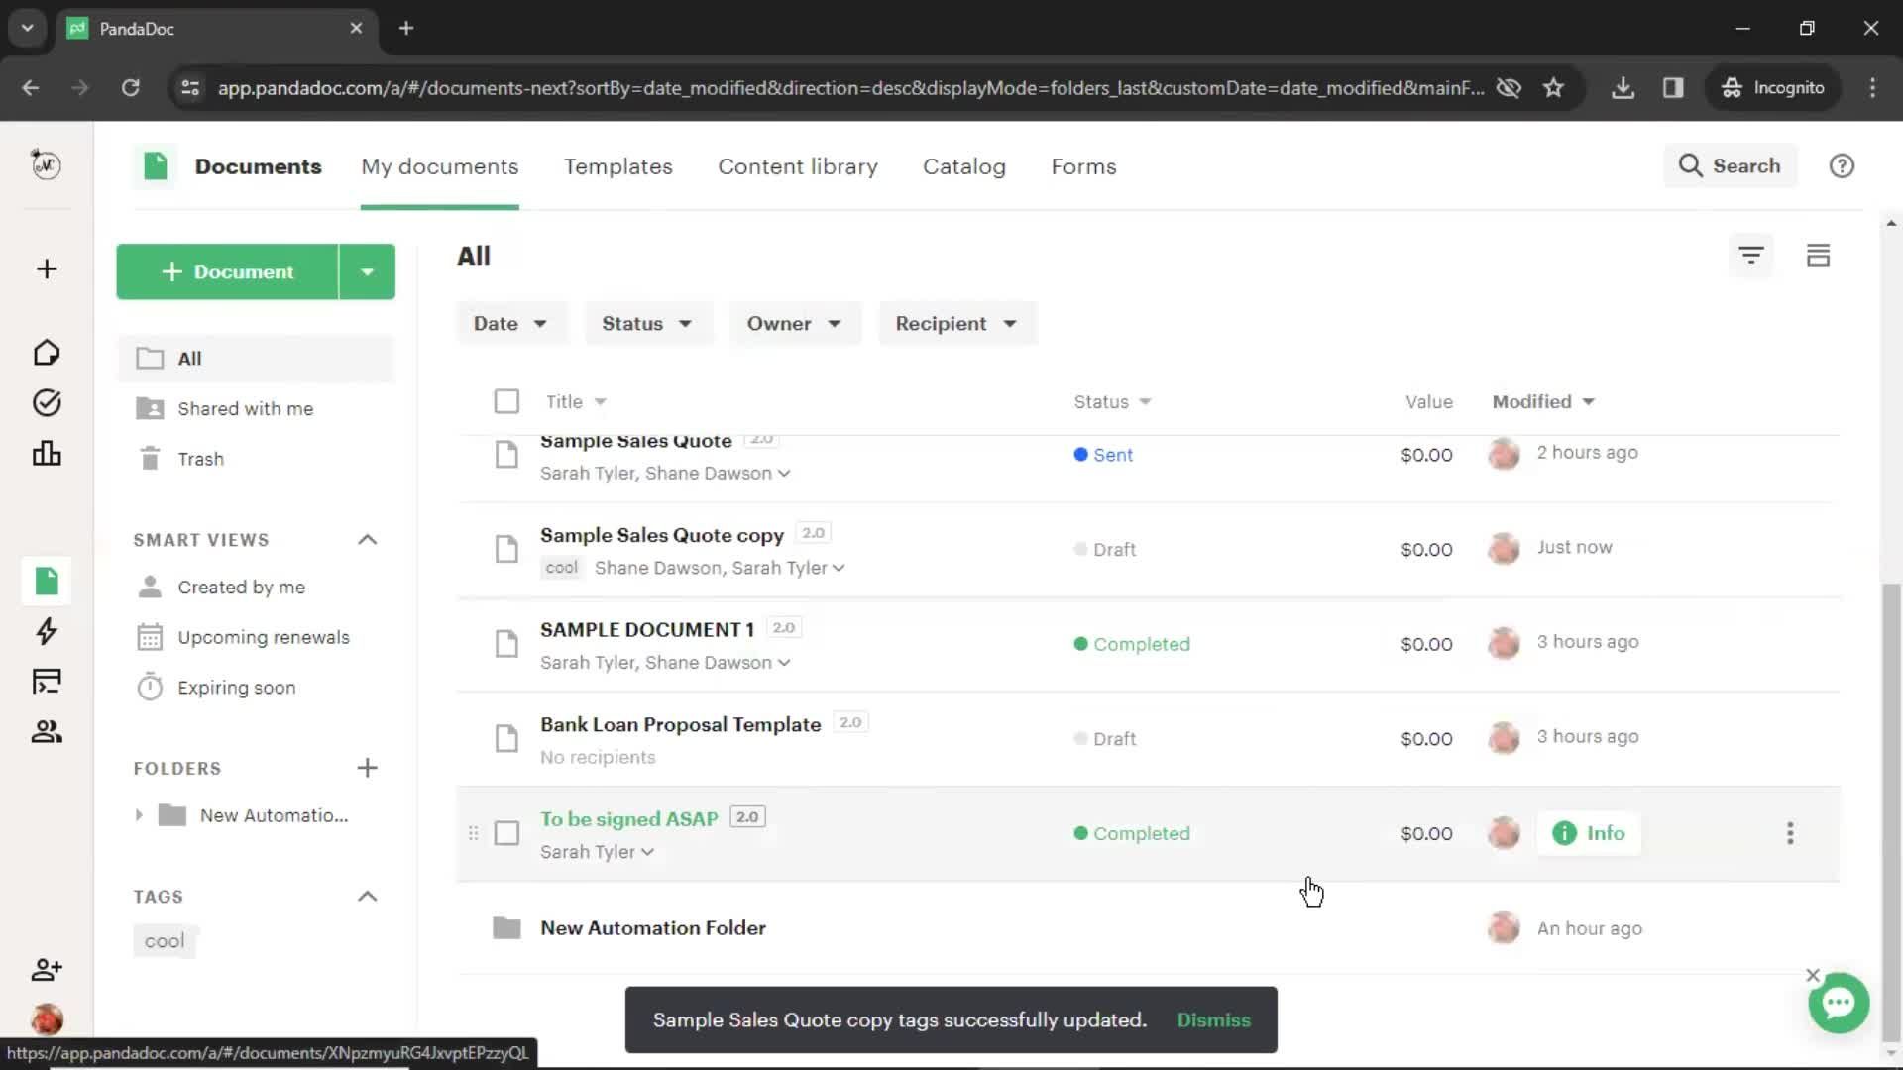
Task: Switch to the My documents tab
Action: pos(439,166)
